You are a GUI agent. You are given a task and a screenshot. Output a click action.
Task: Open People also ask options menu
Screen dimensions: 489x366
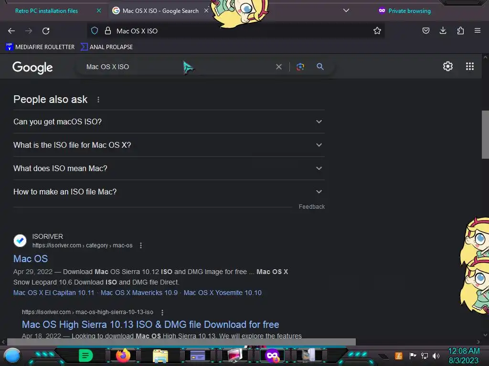point(98,100)
